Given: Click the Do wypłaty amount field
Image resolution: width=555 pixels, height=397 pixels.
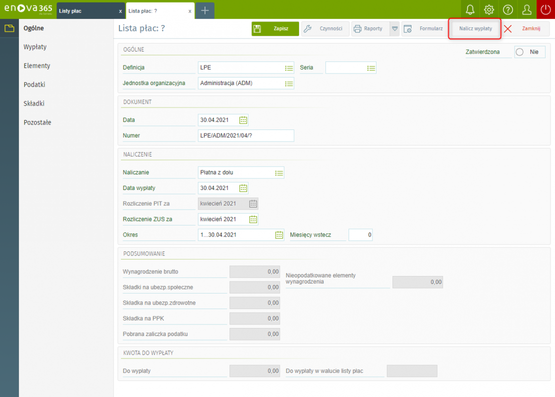Looking at the screenshot, I should 254,371.
